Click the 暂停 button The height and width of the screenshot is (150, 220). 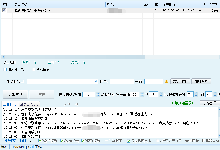coord(42,94)
